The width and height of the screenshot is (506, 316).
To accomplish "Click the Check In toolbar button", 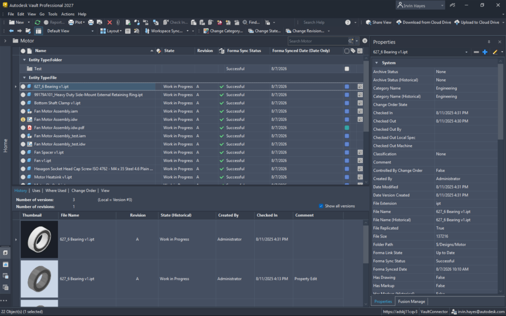I will coord(175,22).
